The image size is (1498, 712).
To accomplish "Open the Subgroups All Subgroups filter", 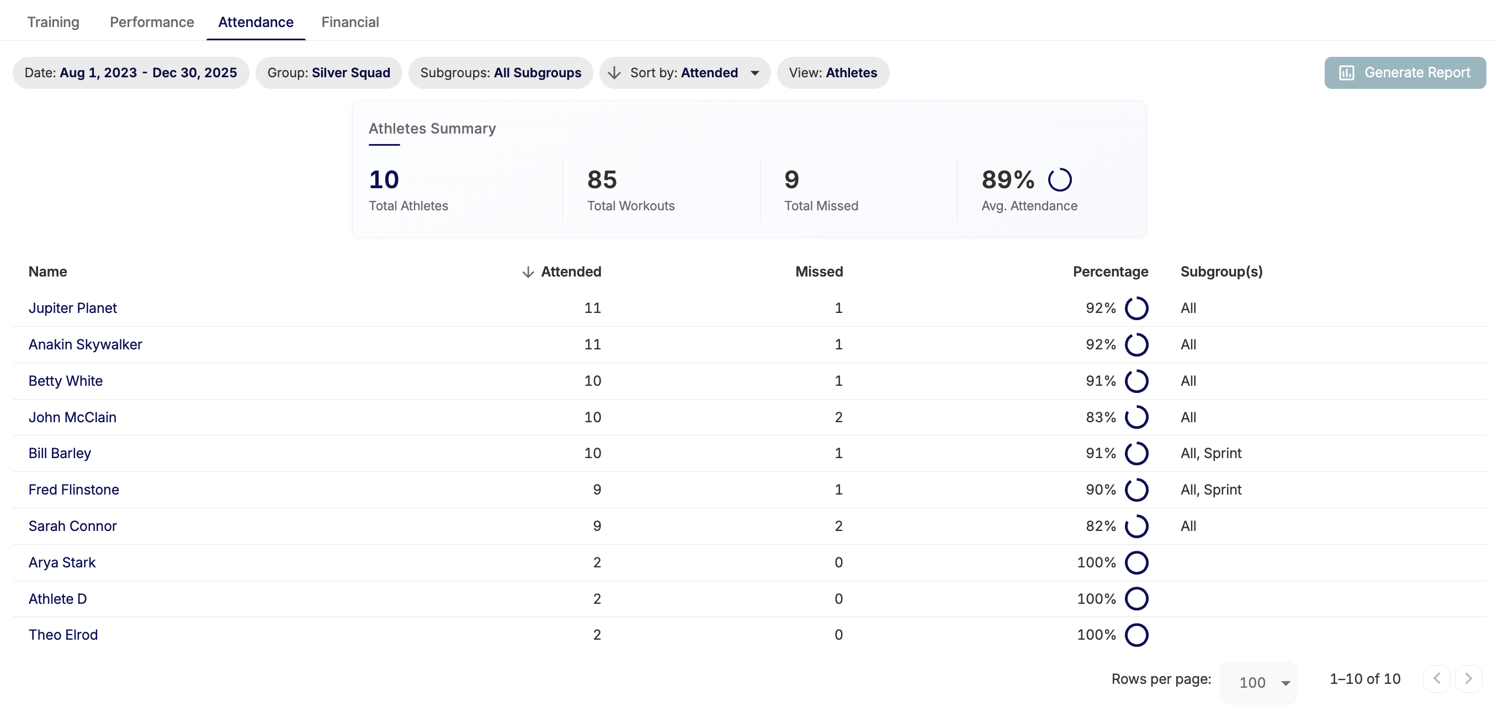I will pos(500,73).
